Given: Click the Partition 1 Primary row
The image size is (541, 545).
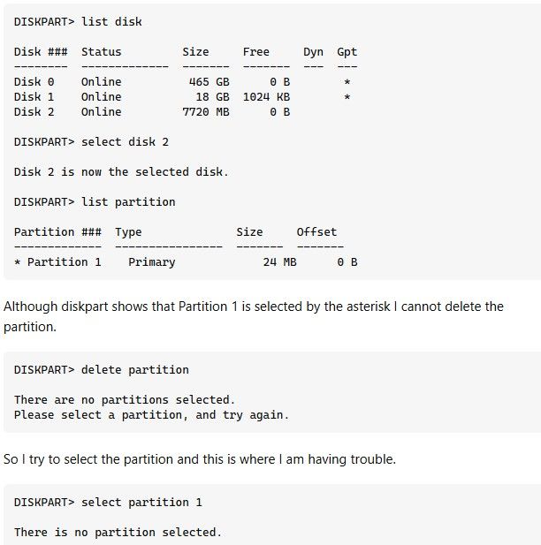Looking at the screenshot, I should pos(186,262).
